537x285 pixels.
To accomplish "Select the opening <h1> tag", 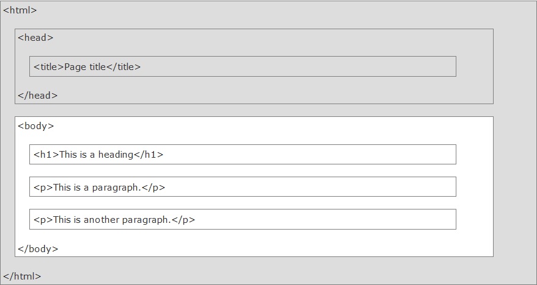I will click(46, 155).
